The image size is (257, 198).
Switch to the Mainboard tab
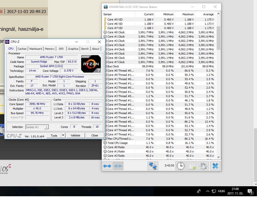pos(36,49)
